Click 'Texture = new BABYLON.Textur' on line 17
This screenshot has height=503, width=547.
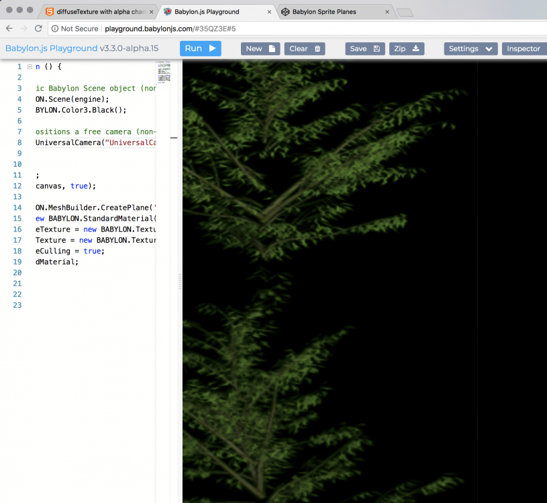pos(95,240)
